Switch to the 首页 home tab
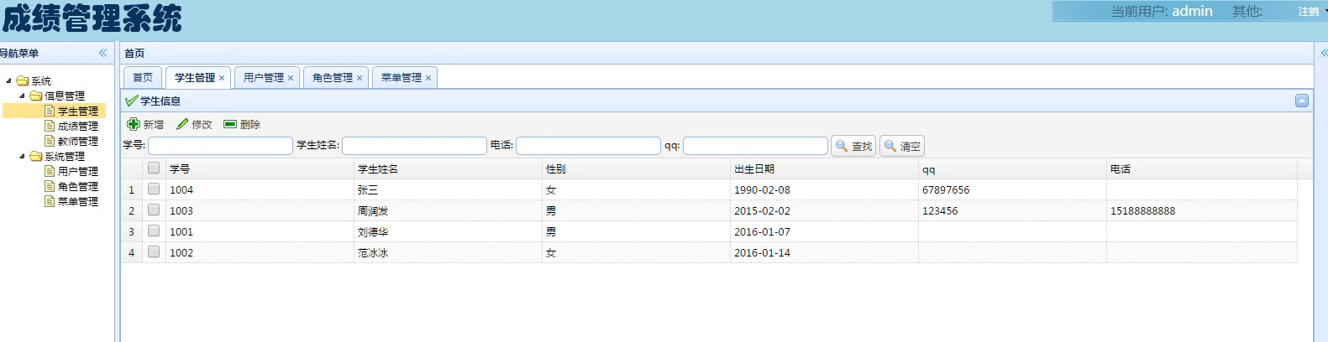The image size is (1328, 342). point(143,78)
